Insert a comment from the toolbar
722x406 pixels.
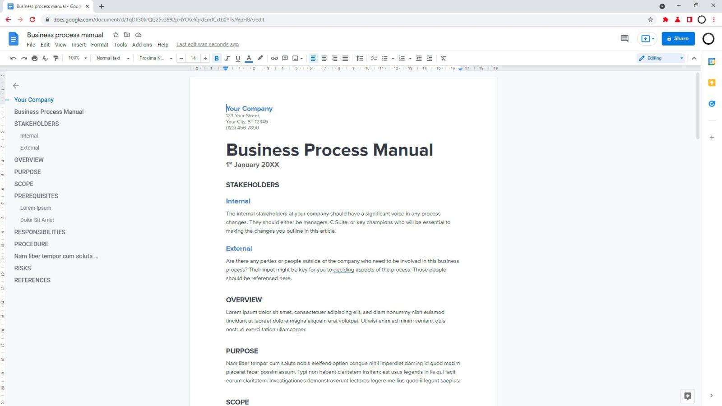coord(285,58)
